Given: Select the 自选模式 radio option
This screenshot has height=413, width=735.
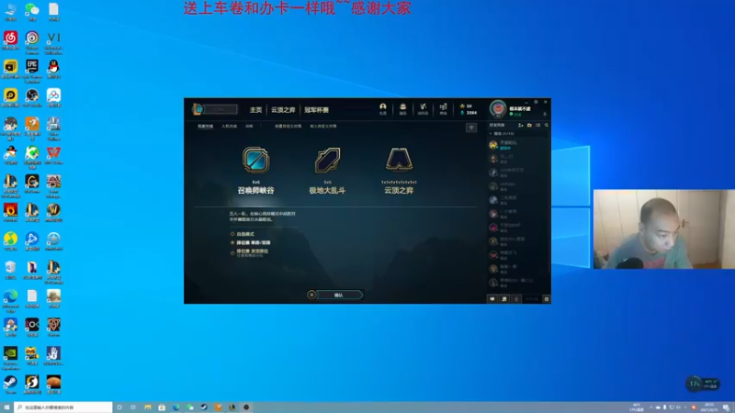Looking at the screenshot, I should 243,234.
